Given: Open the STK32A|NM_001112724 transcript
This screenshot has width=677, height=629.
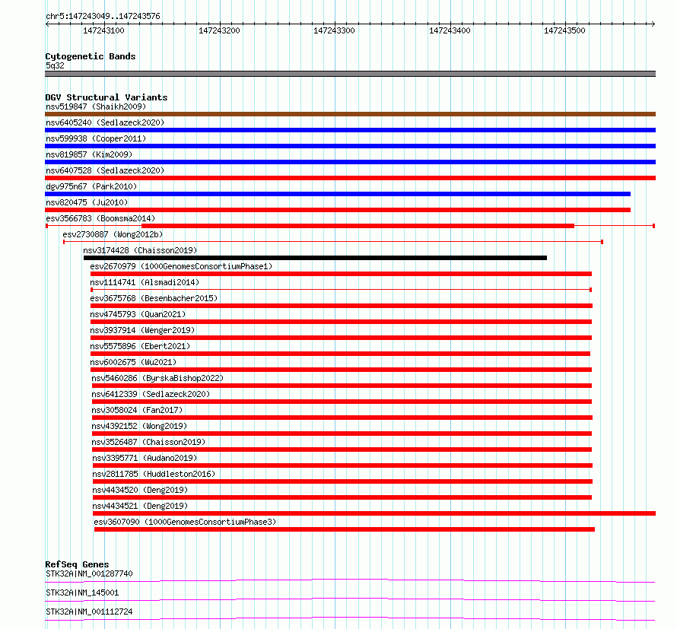Looking at the screenshot, I should [x=89, y=612].
